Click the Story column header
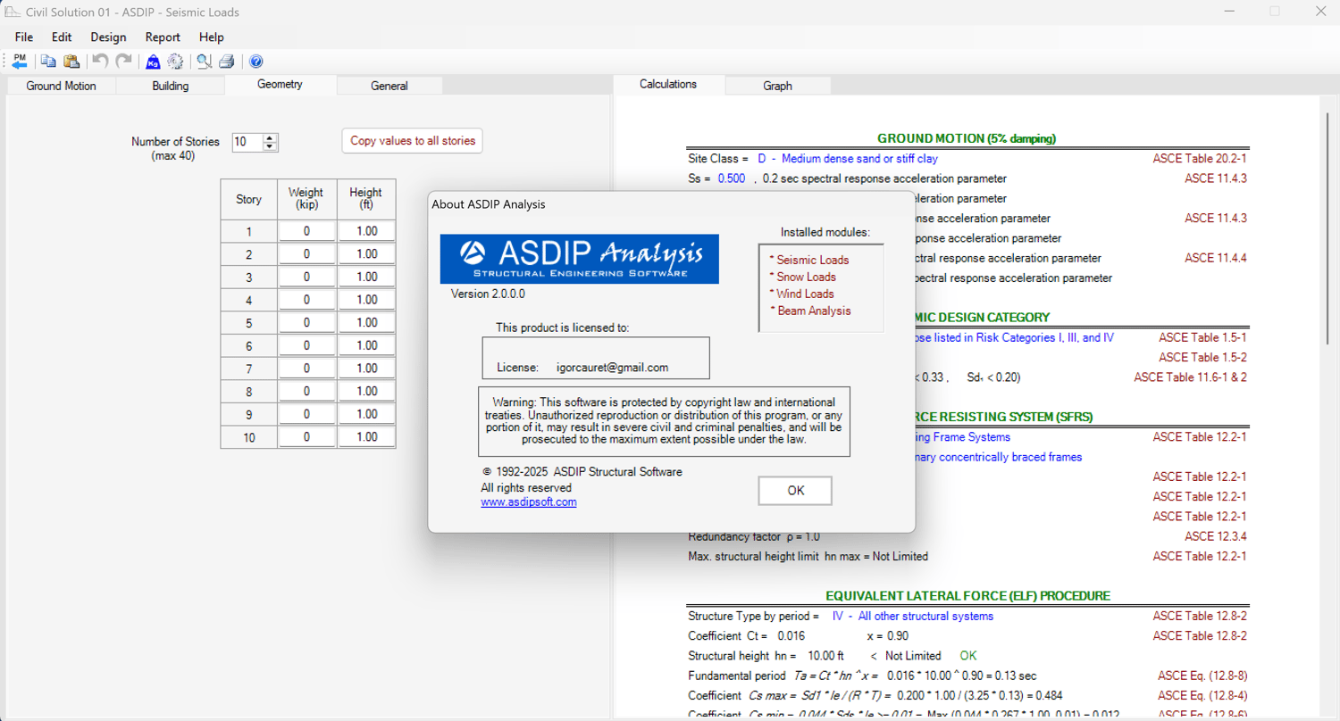 pyautogui.click(x=248, y=199)
